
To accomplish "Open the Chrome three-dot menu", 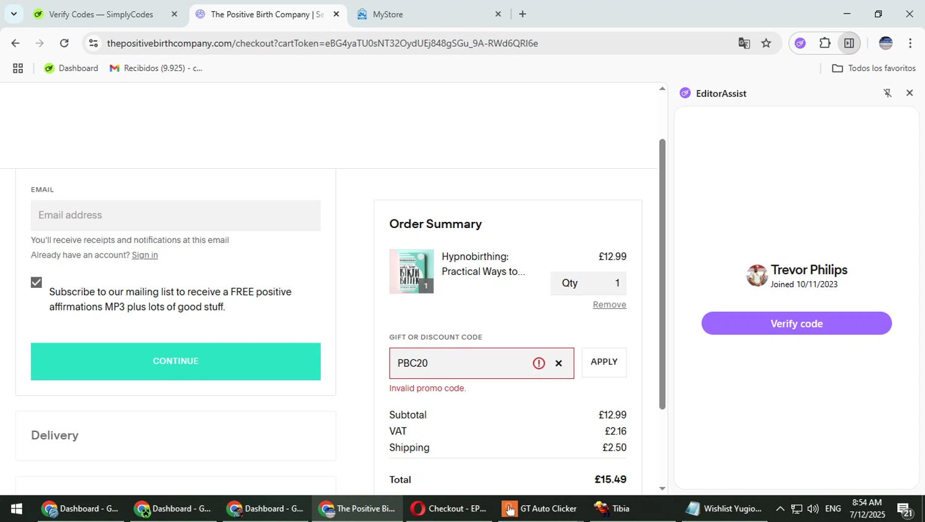I will [910, 43].
